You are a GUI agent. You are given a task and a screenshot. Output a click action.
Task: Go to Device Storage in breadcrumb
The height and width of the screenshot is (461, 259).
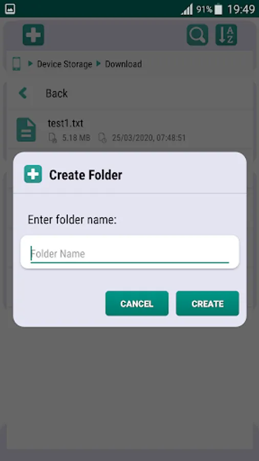64,64
